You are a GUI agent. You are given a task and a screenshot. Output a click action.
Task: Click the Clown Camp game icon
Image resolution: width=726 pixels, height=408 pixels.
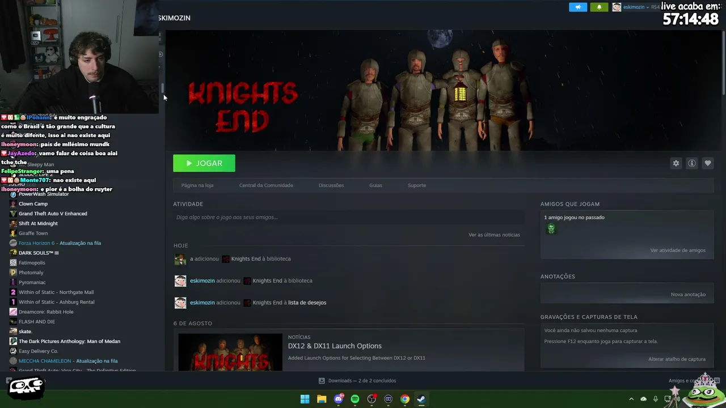coord(13,204)
